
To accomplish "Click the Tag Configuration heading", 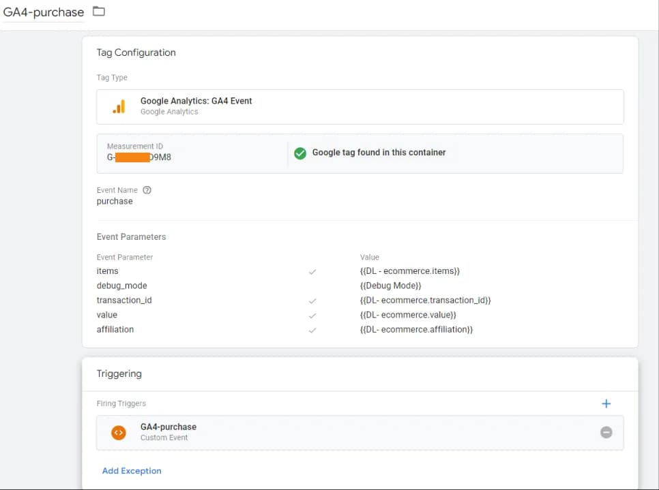I will [136, 52].
